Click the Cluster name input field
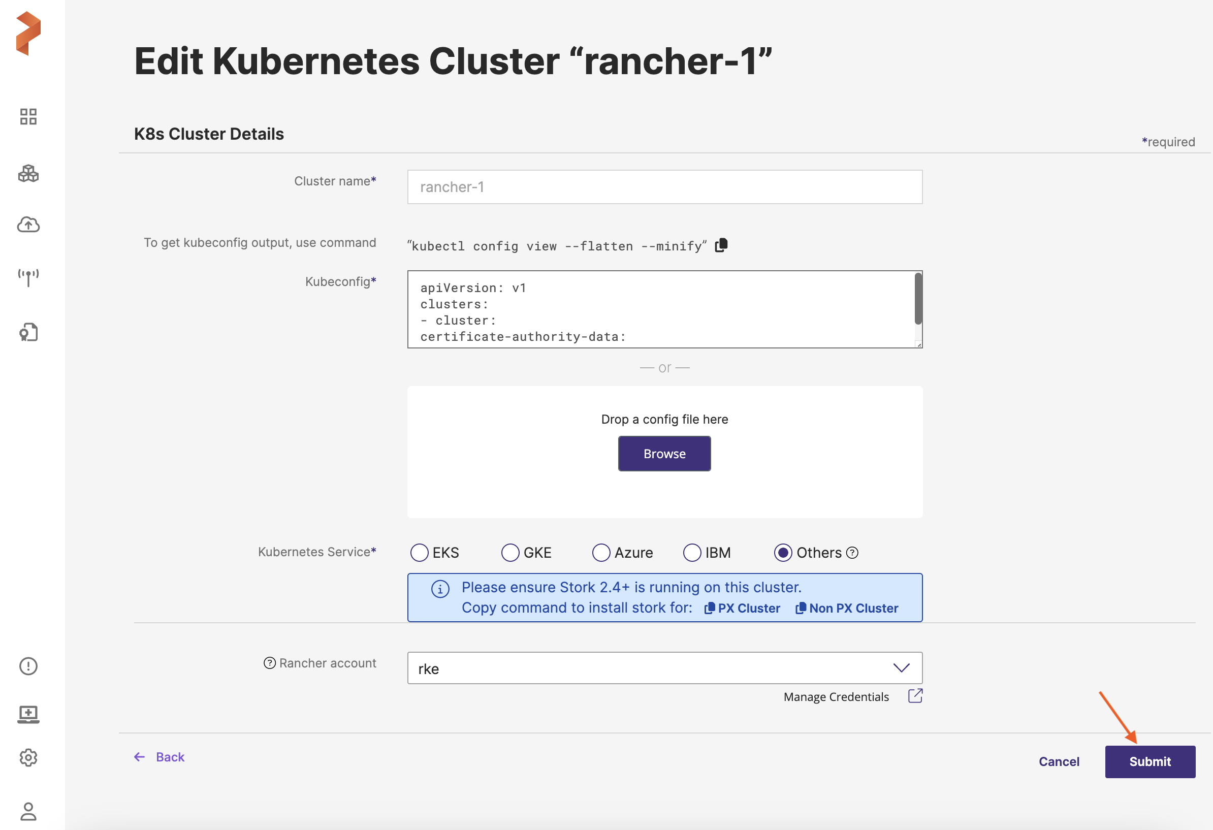 [x=664, y=187]
